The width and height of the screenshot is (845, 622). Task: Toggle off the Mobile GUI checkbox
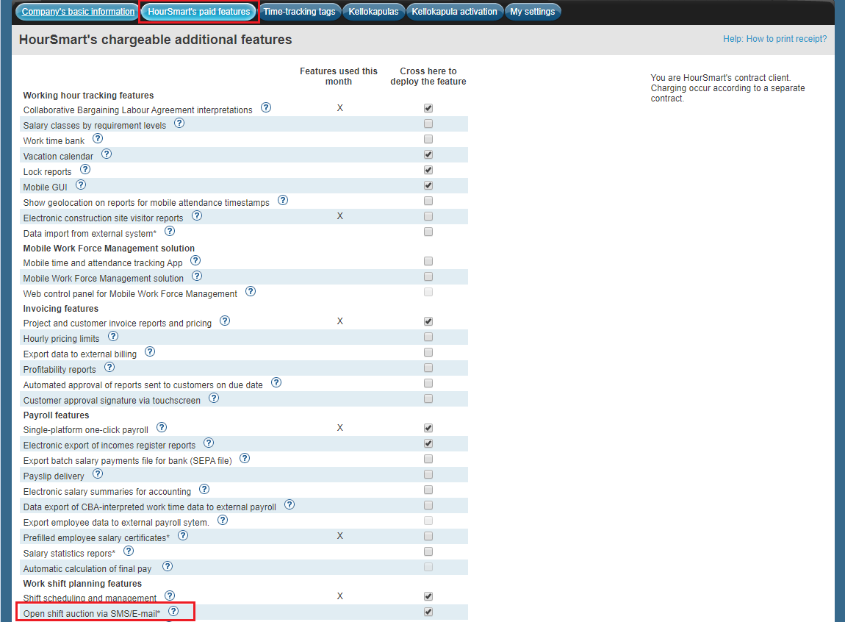428,185
